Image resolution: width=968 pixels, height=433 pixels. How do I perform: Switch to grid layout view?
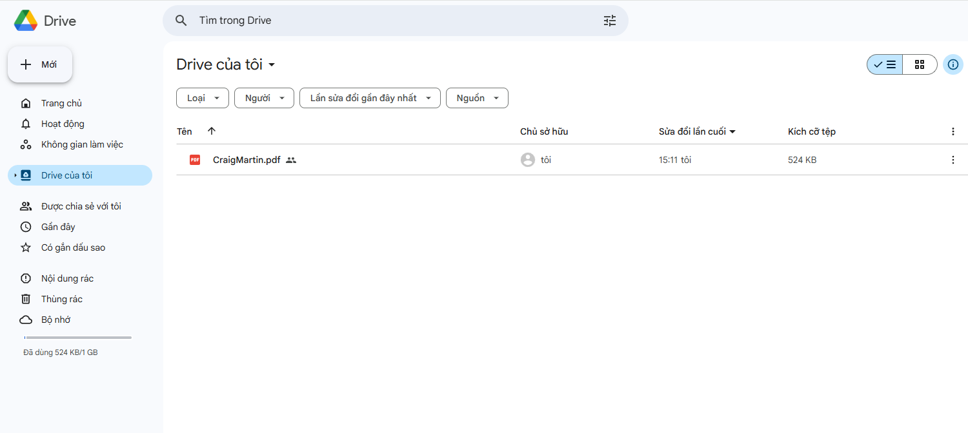coord(920,64)
